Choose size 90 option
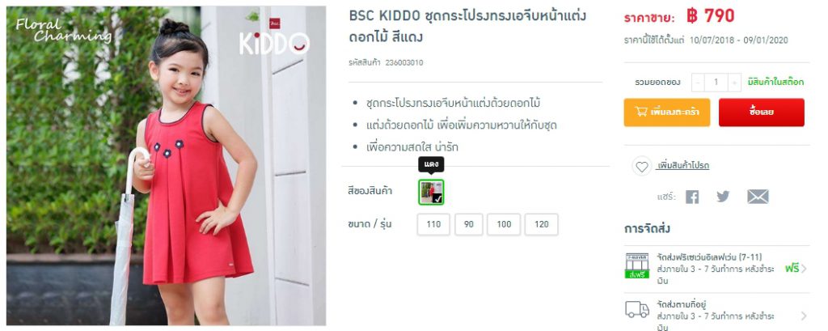The image size is (828, 331). (x=469, y=224)
